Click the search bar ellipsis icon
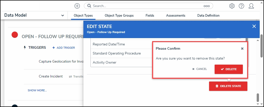The height and width of the screenshot is (107, 264). point(207,6)
